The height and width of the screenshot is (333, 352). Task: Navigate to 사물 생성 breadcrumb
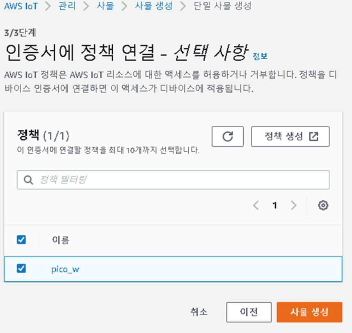point(153,6)
